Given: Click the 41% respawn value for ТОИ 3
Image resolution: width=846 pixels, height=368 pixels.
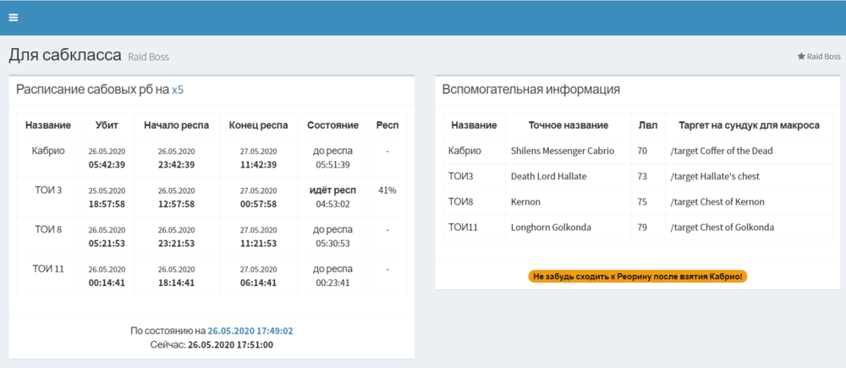Looking at the screenshot, I should pyautogui.click(x=387, y=190).
